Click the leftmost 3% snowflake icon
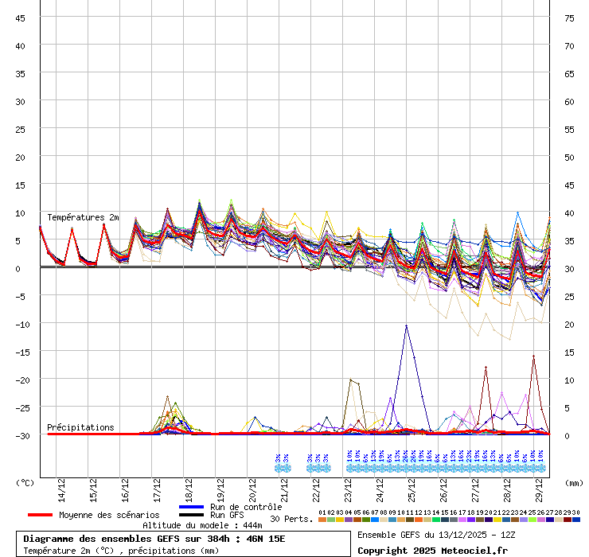The width and height of the screenshot is (589, 557). pyautogui.click(x=278, y=468)
